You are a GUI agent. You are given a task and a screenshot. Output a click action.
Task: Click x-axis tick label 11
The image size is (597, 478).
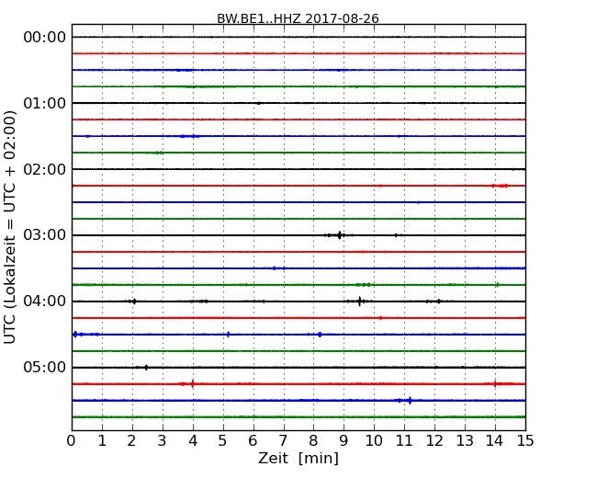(404, 441)
